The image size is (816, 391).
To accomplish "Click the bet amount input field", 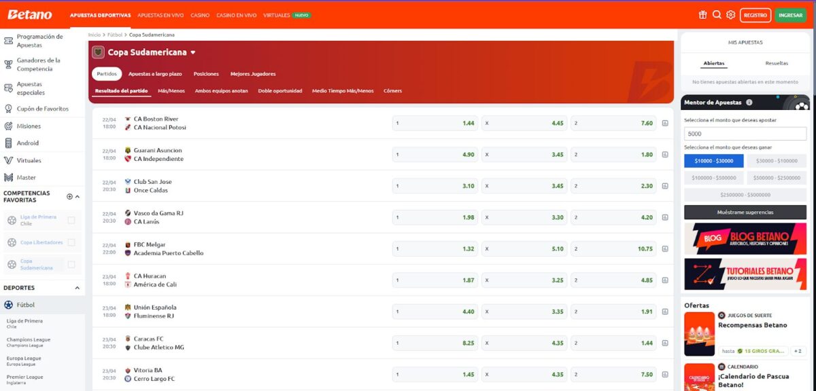I will point(745,134).
